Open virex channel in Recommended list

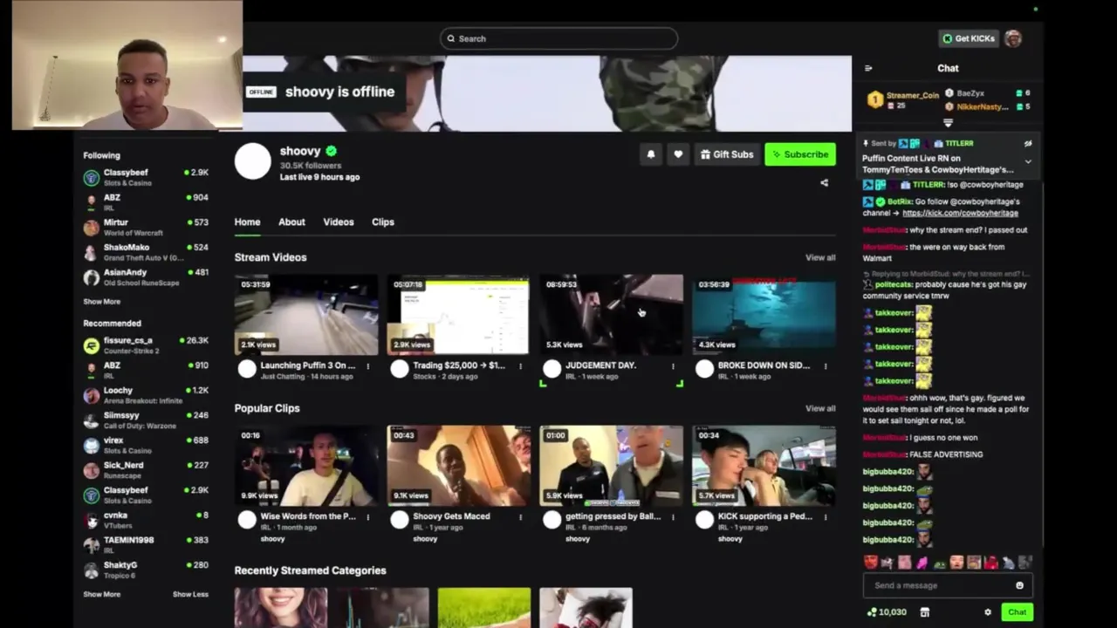click(146, 445)
